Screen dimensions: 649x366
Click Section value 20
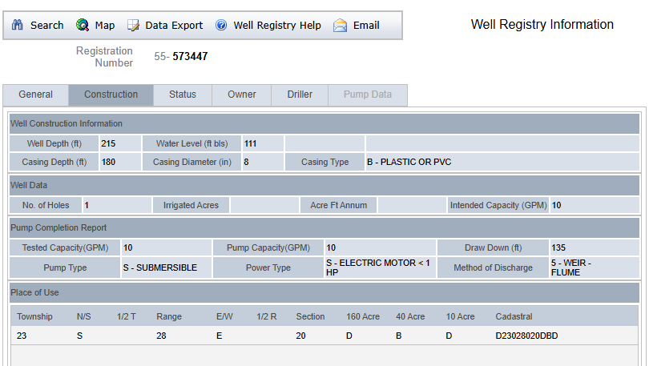click(301, 336)
